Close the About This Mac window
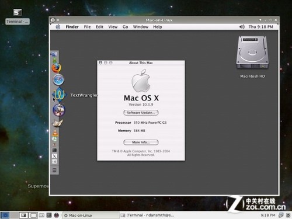Viewport: 292px width, 219px height. (100, 62)
